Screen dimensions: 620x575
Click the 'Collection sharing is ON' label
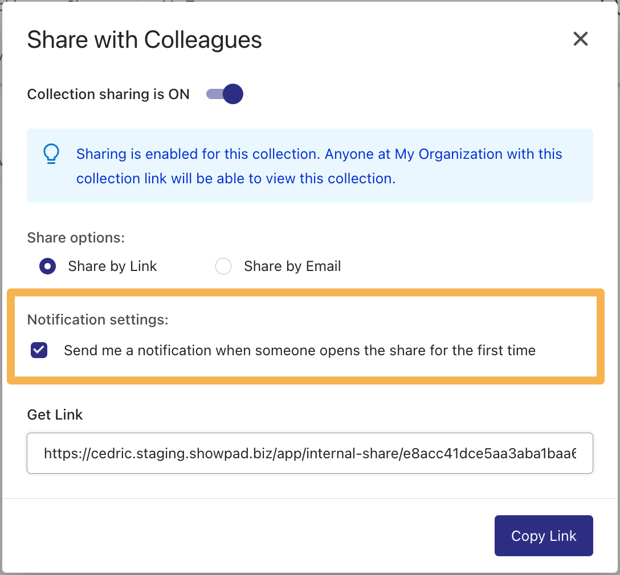coord(108,94)
